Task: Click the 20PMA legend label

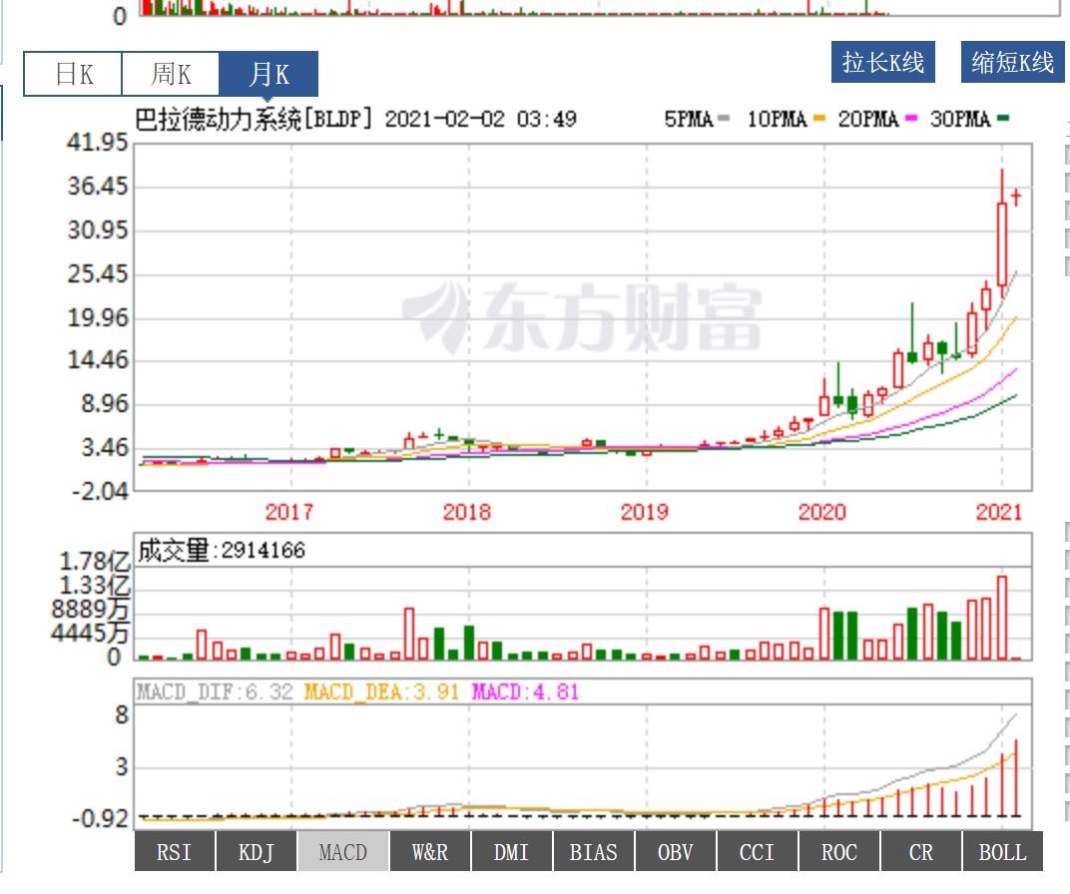Action: (x=868, y=120)
